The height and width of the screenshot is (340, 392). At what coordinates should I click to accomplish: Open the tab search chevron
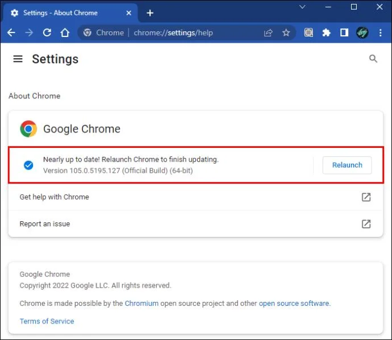pos(302,7)
